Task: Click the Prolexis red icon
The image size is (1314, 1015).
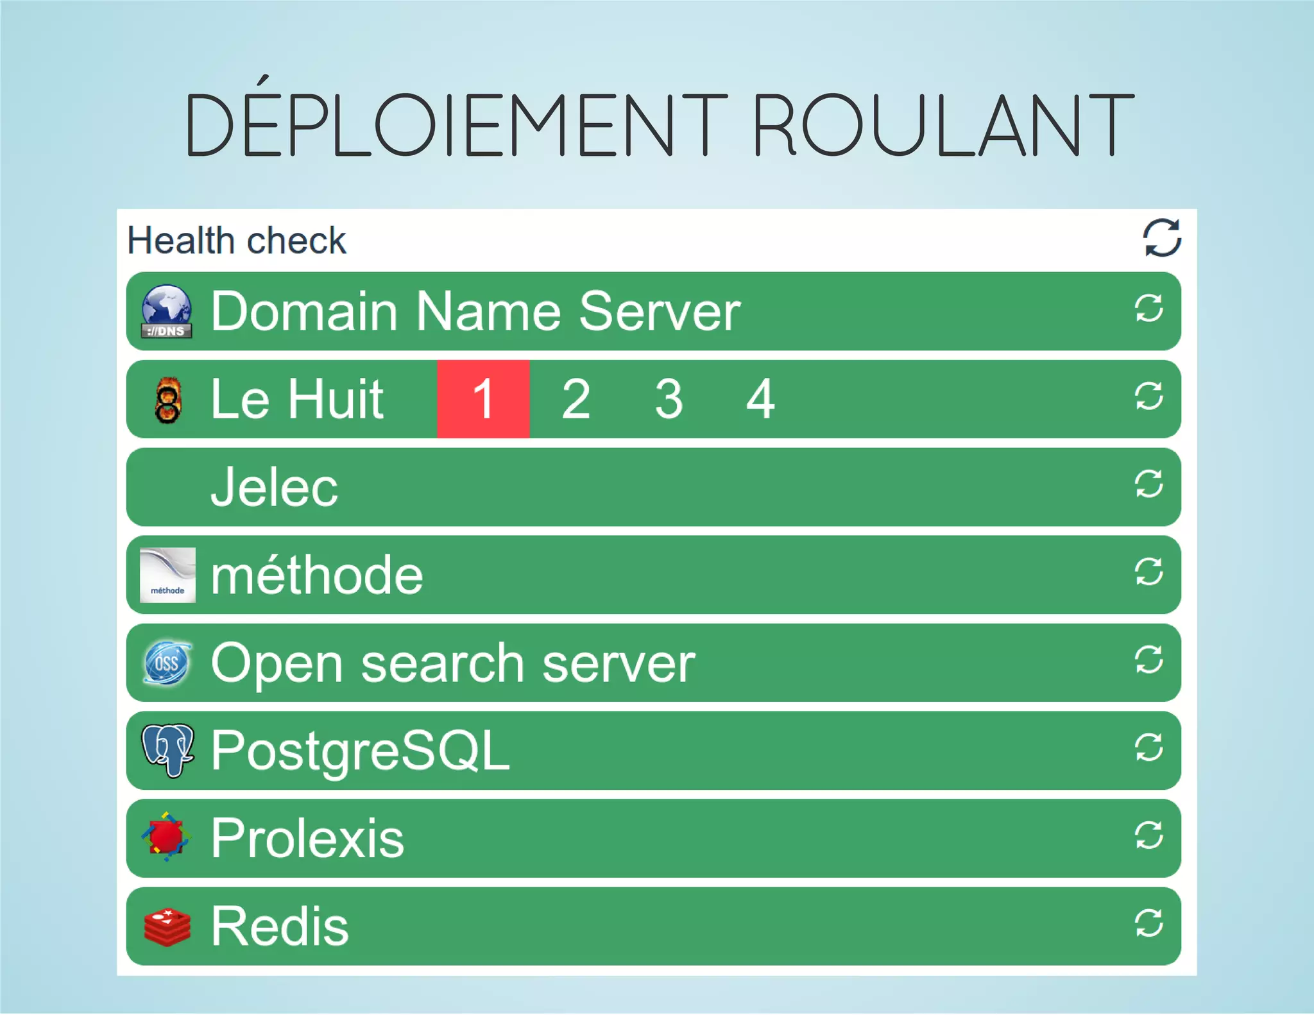Action: pos(166,837)
